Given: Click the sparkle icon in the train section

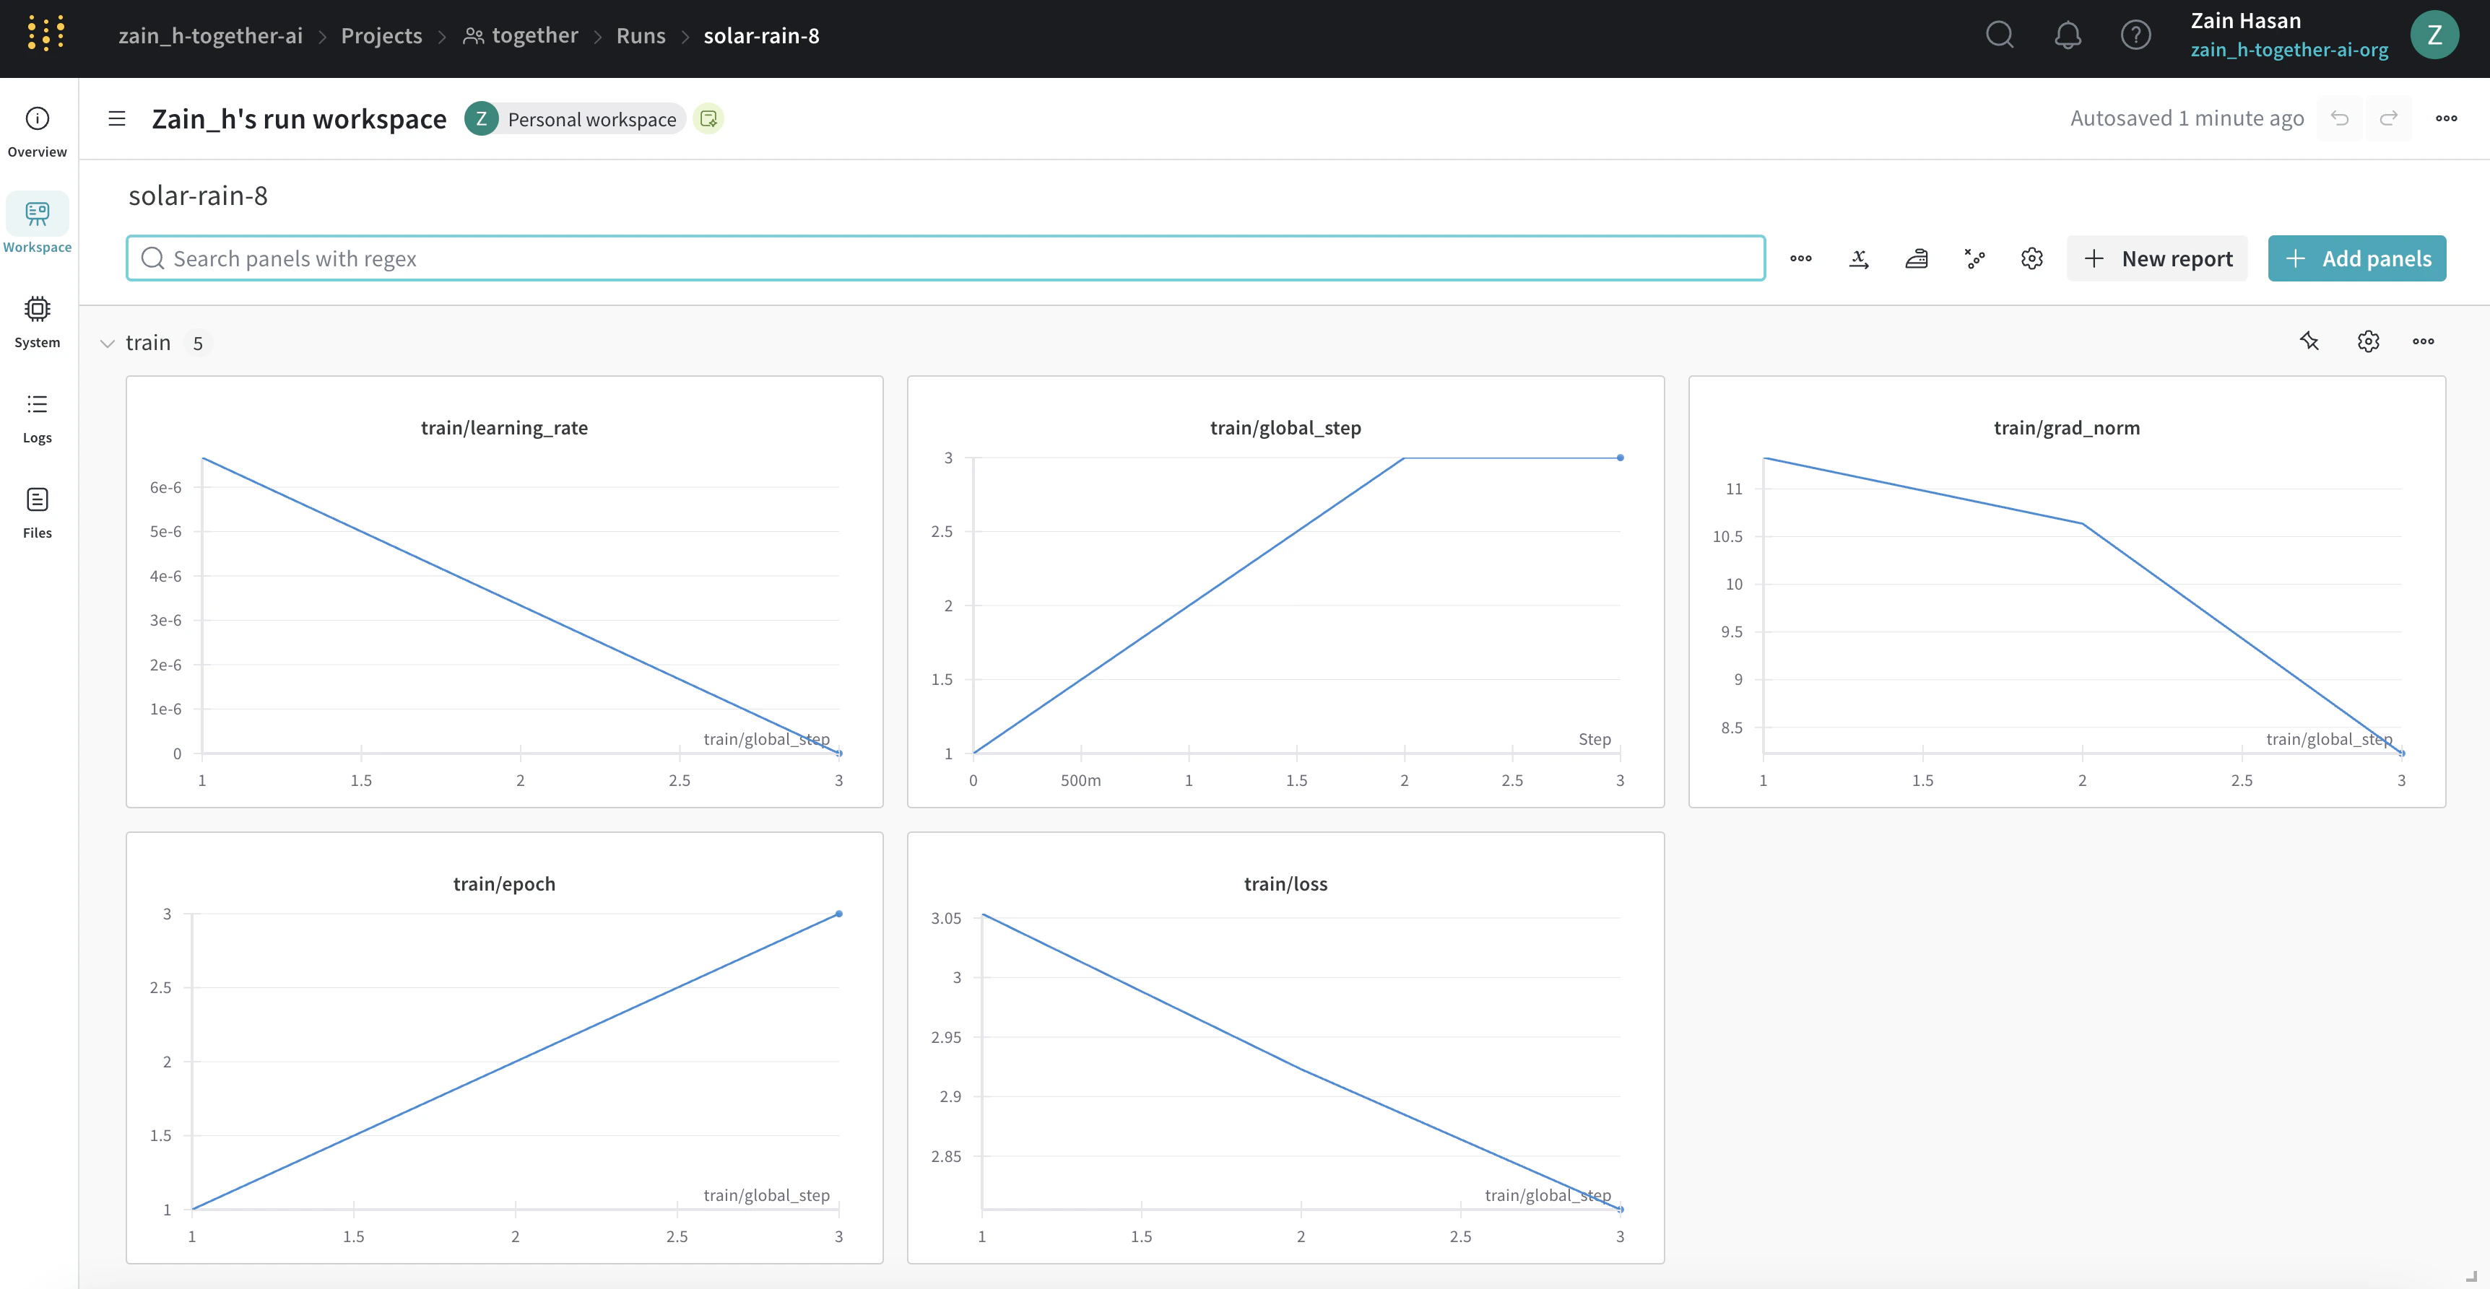Looking at the screenshot, I should click(2309, 341).
